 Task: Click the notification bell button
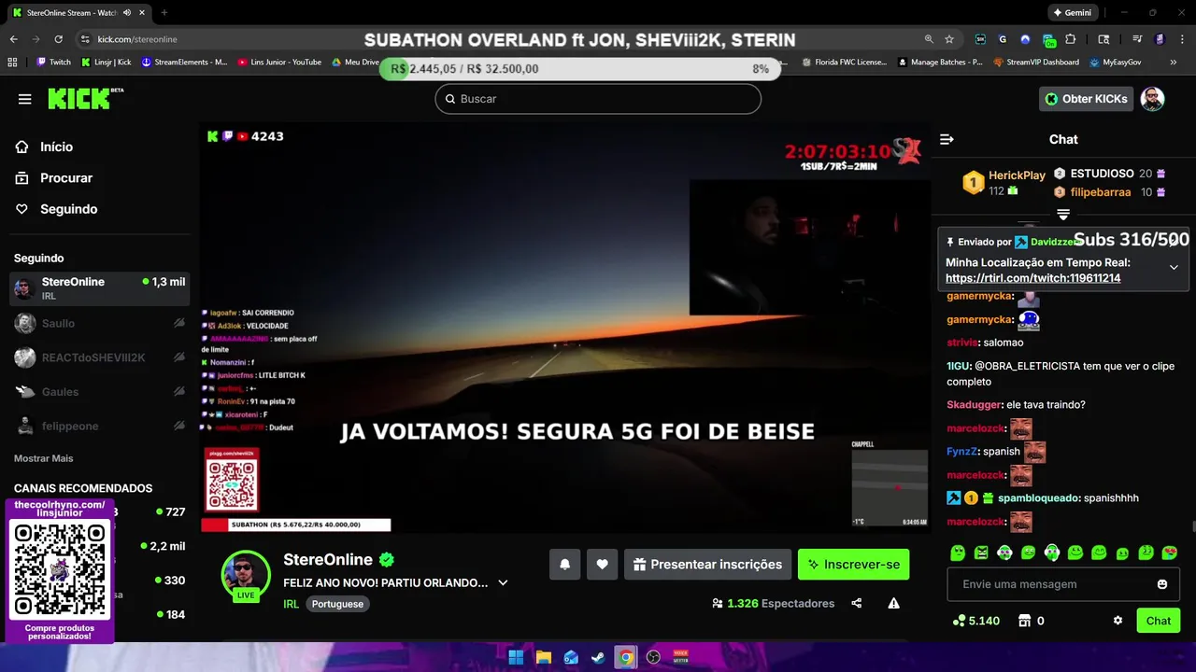point(565,565)
